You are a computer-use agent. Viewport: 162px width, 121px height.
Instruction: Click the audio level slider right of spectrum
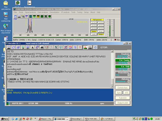pyautogui.click(x=110, y=28)
